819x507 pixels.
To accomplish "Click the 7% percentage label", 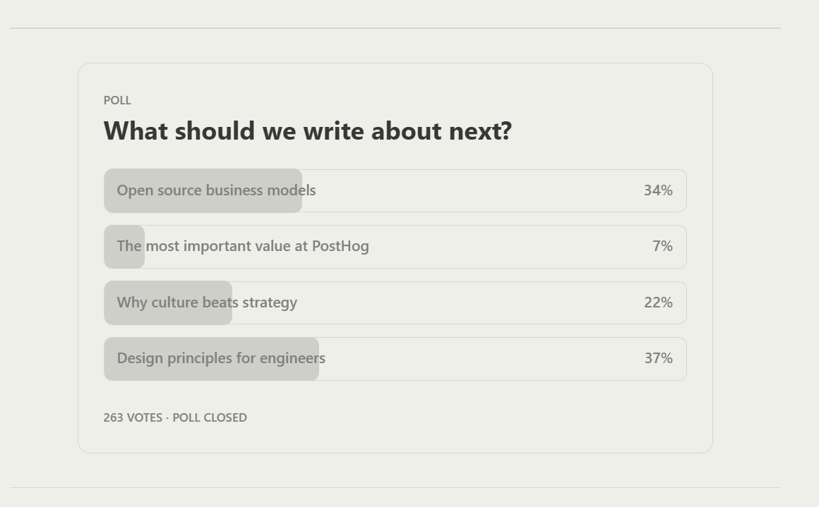I will (663, 246).
